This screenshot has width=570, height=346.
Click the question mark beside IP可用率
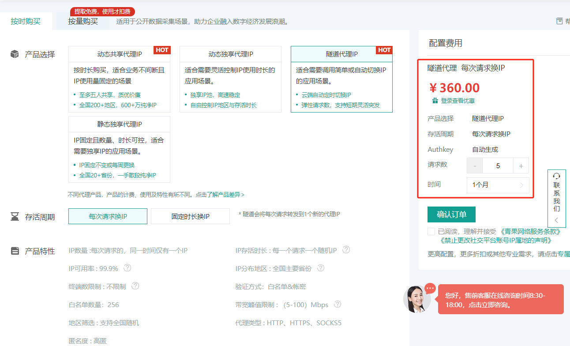point(127,268)
